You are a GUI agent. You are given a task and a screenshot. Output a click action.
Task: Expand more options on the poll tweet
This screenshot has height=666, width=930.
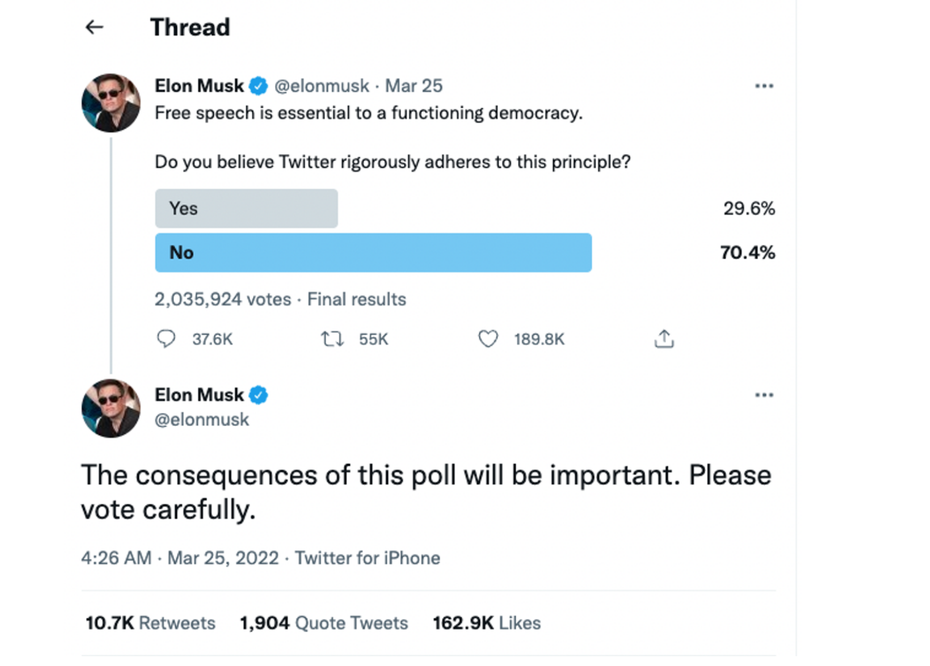pyautogui.click(x=764, y=86)
